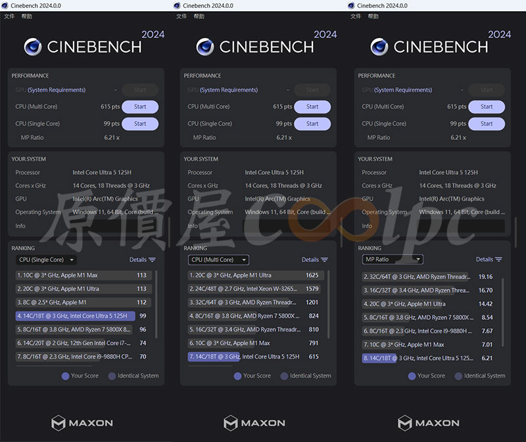Expand the CPU (Single Core) ranking dropdown

click(46, 259)
